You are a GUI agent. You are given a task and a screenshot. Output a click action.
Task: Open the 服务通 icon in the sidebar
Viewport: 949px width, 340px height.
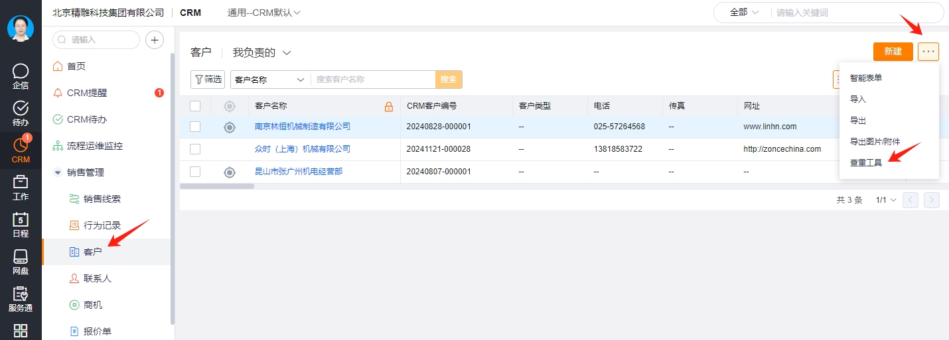21,298
